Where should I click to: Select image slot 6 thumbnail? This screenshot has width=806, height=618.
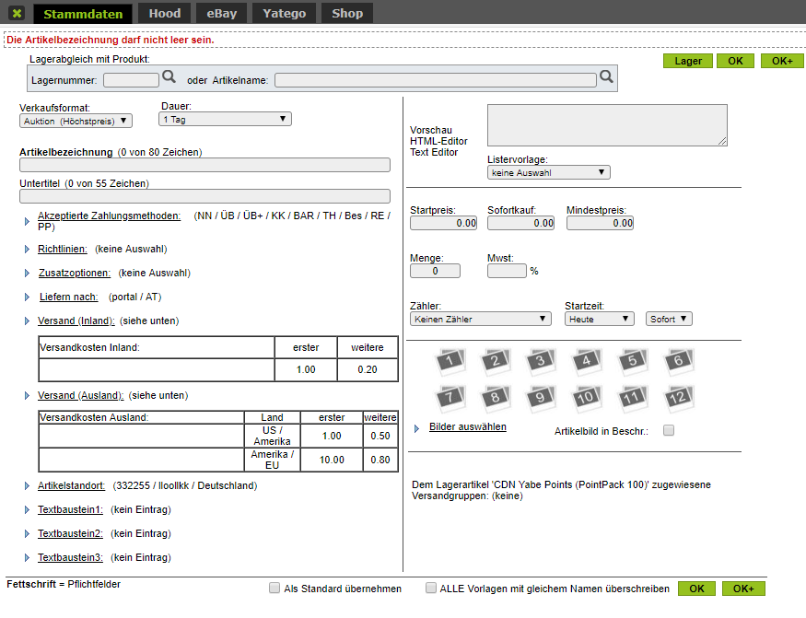[x=678, y=360]
